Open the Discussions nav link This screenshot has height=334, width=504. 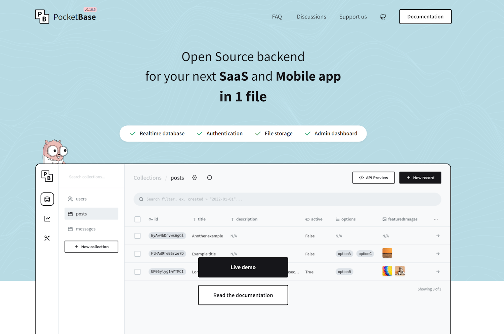click(311, 17)
